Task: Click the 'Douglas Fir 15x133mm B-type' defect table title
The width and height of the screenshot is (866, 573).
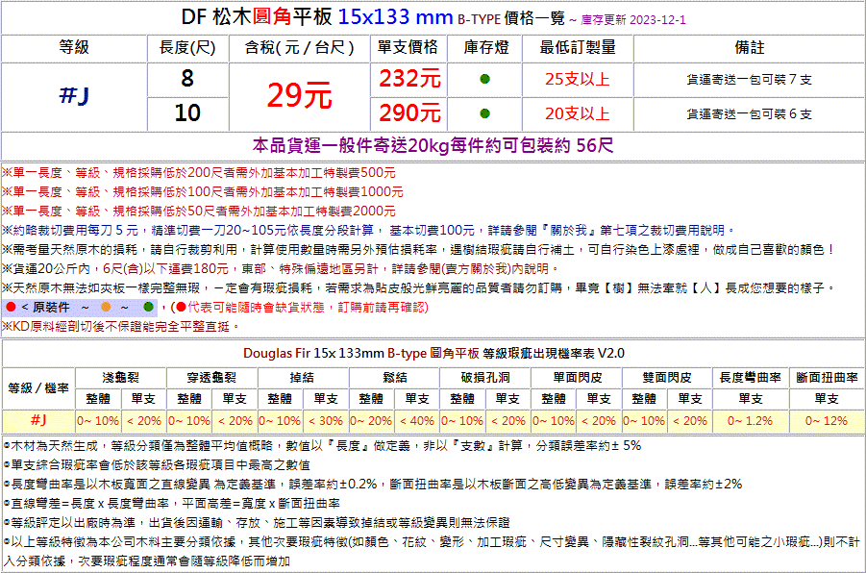Action: point(433,353)
